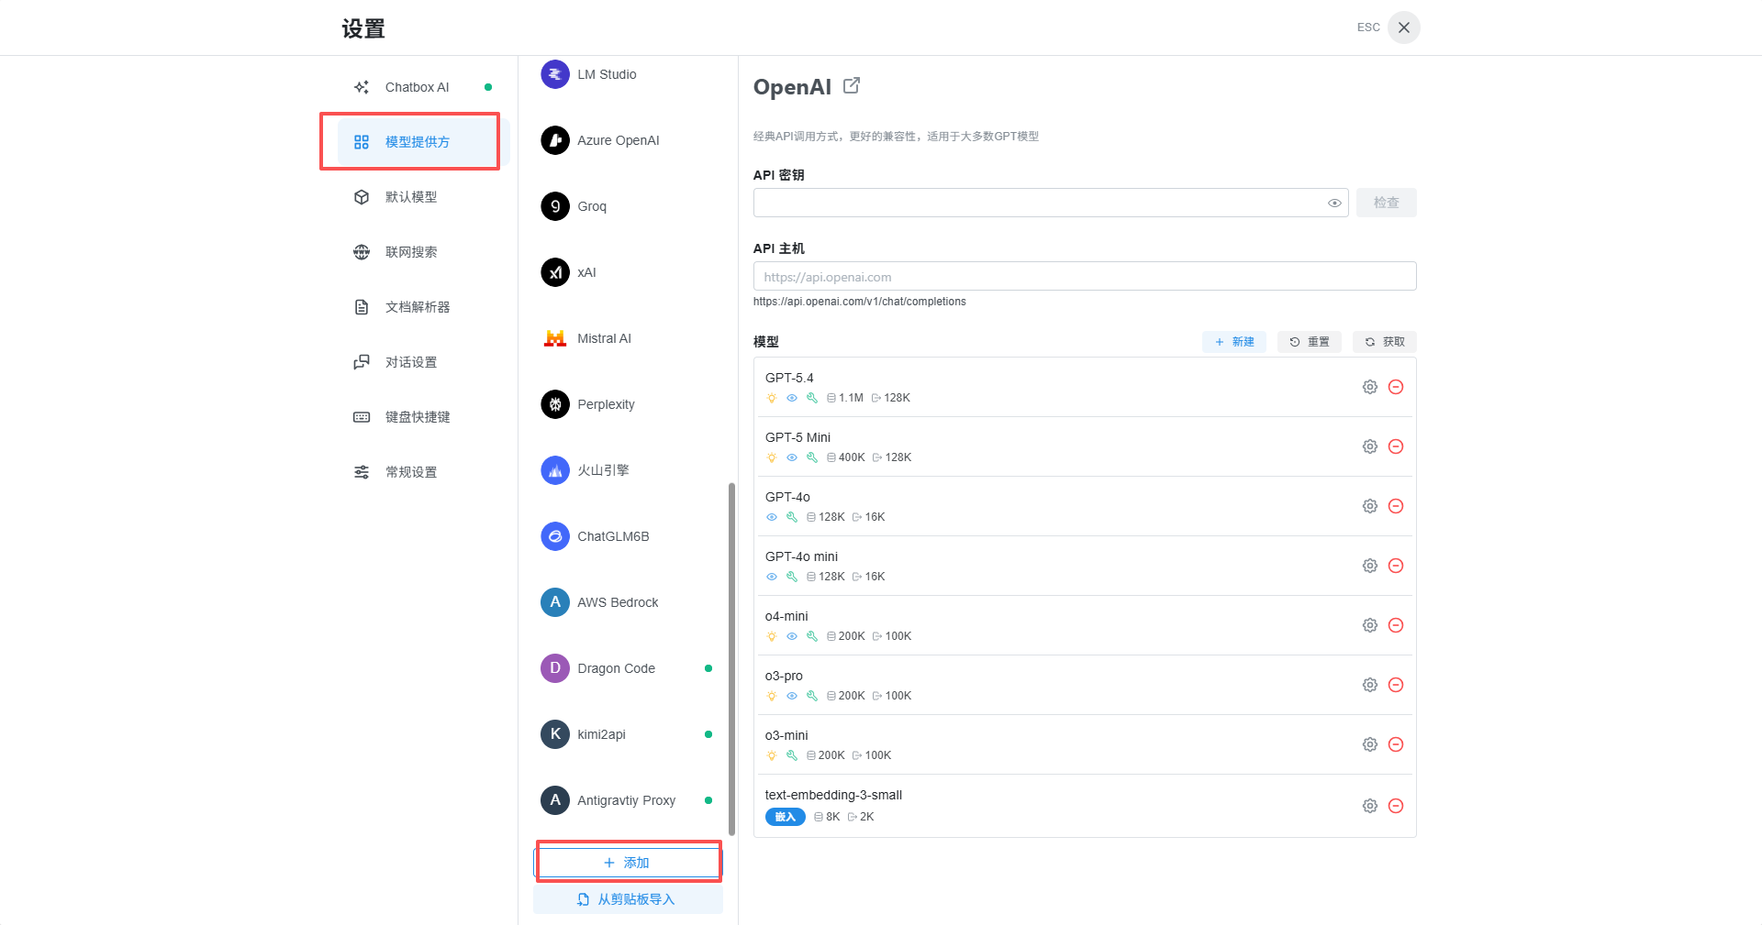Viewport: 1762px width, 925px height.
Task: Open 联网搜索 settings
Action: point(423,252)
